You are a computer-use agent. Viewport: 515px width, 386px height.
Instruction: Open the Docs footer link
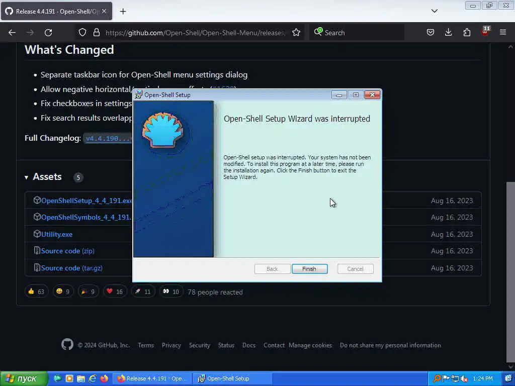[x=248, y=345]
